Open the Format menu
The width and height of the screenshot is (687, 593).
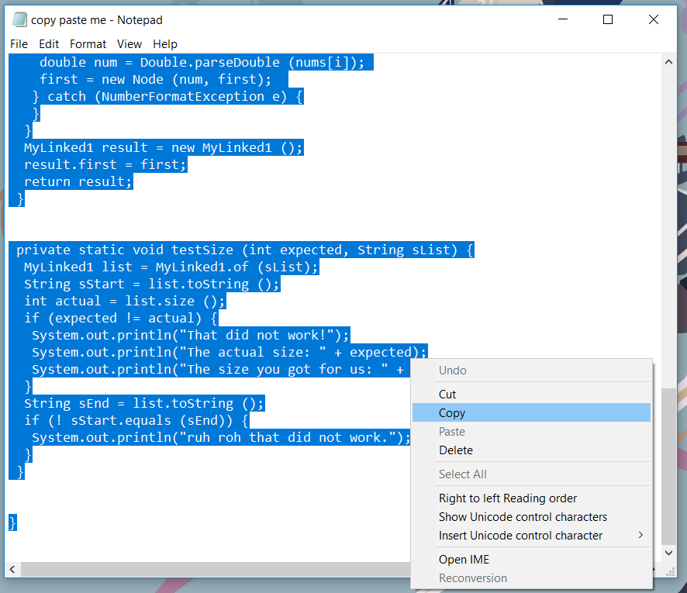point(88,44)
